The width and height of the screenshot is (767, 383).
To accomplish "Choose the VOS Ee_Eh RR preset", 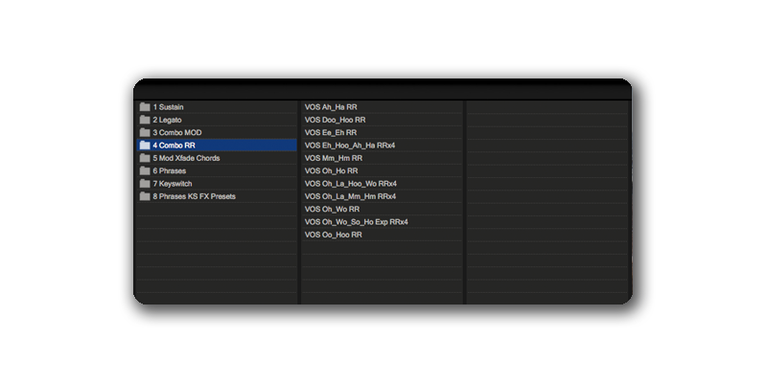I will click(x=331, y=132).
